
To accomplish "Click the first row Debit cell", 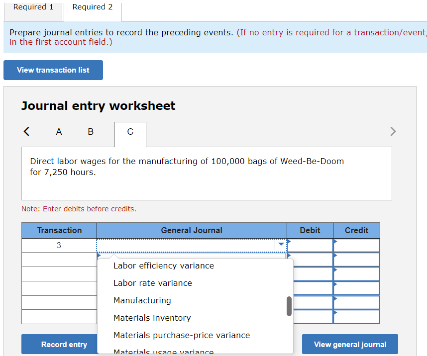I will click(x=310, y=246).
